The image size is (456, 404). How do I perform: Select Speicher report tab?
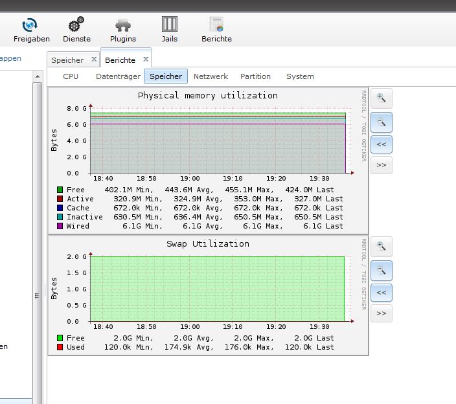pos(166,76)
